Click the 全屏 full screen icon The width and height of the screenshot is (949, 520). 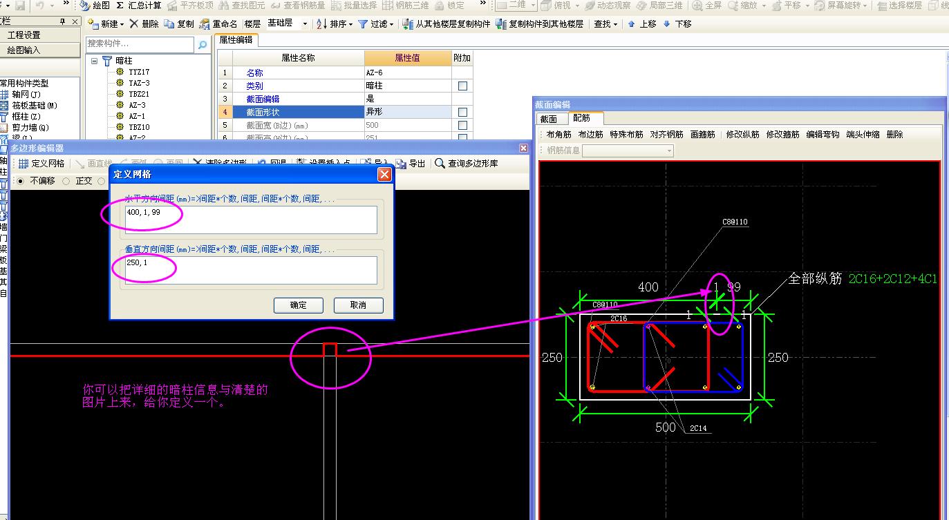tap(697, 6)
